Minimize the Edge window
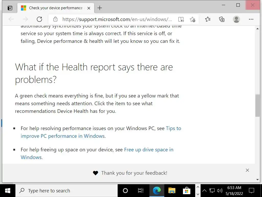This screenshot has width=262, height=197. tap(223, 5)
